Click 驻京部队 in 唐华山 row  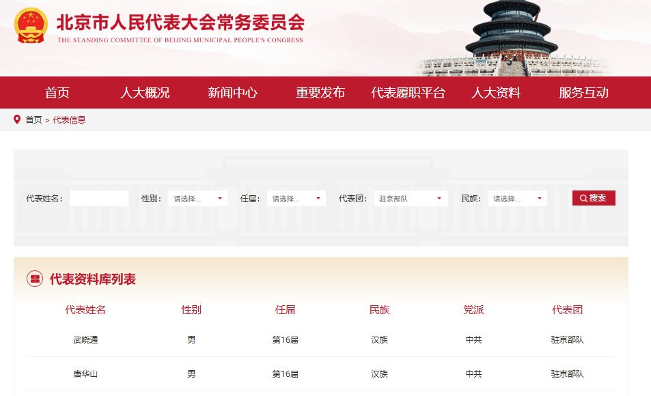tap(568, 374)
